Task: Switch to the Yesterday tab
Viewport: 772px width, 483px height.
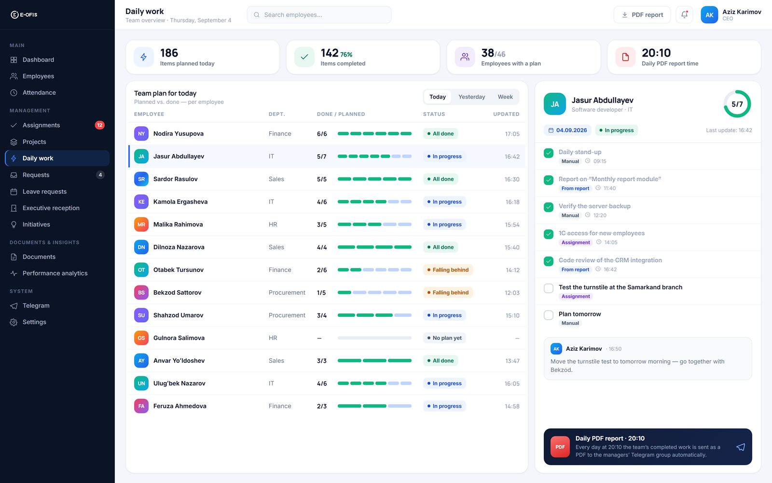Action: click(x=472, y=97)
